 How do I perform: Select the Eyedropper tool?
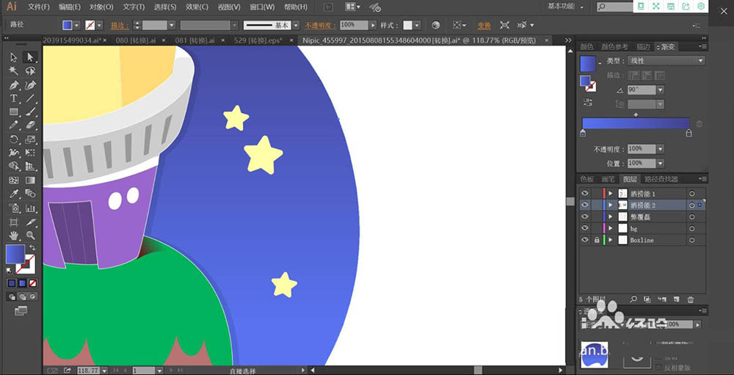click(14, 194)
